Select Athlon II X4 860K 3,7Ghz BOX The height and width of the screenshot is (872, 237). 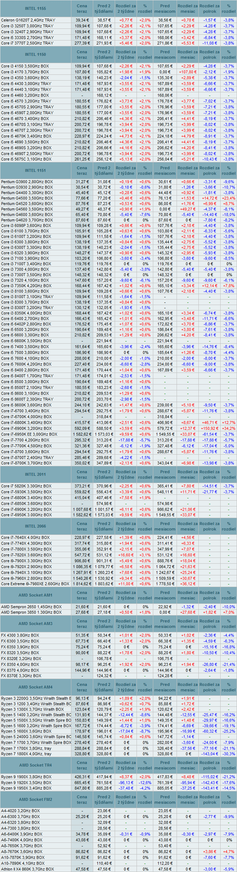tap(27, 869)
